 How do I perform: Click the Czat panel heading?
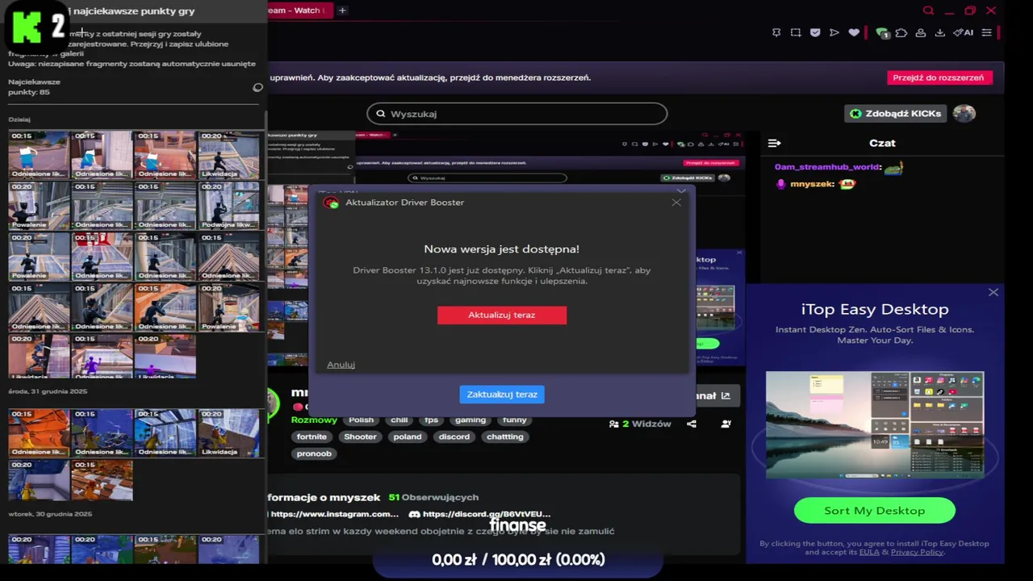(x=882, y=143)
